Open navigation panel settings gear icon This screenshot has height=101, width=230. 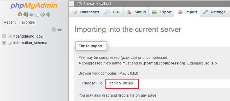pos(42,14)
